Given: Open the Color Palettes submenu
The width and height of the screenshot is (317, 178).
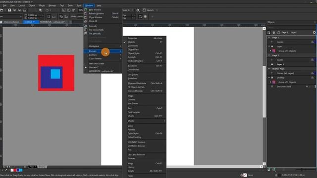Looking at the screenshot, I should click(x=103, y=59).
